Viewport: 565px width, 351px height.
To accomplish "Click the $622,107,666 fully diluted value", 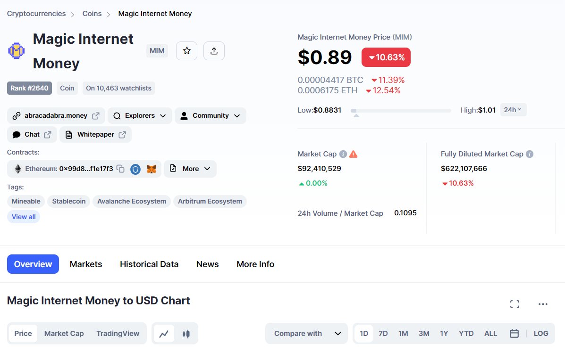I will click(464, 168).
